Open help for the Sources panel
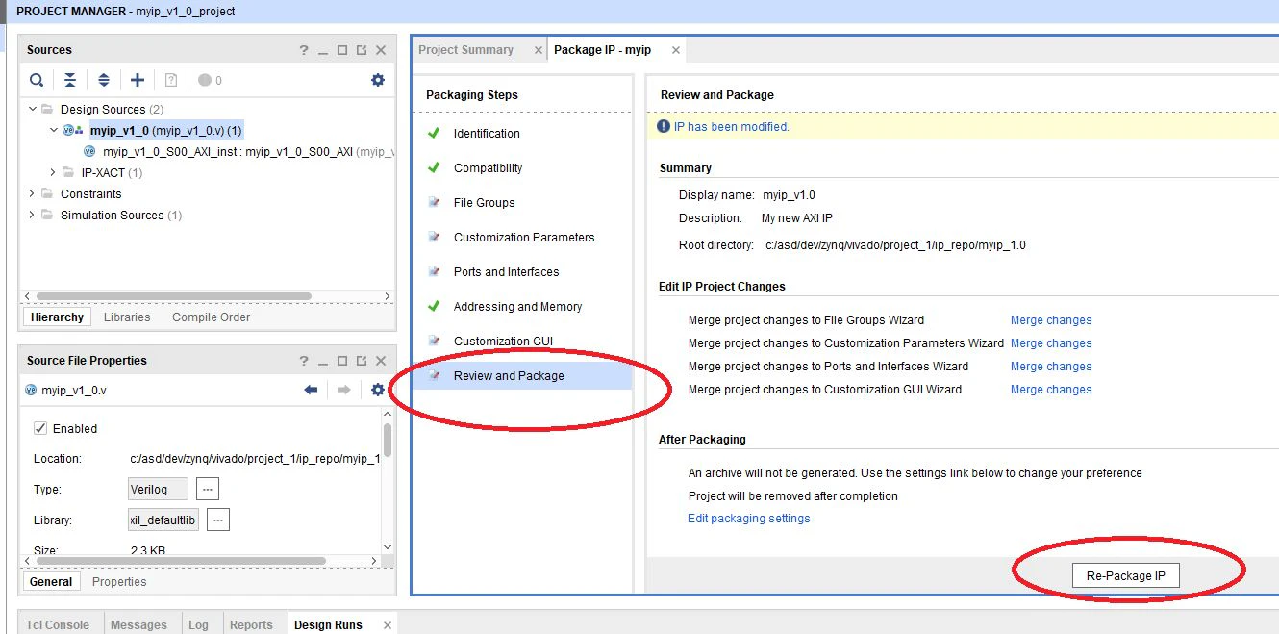The height and width of the screenshot is (634, 1279). [x=304, y=50]
